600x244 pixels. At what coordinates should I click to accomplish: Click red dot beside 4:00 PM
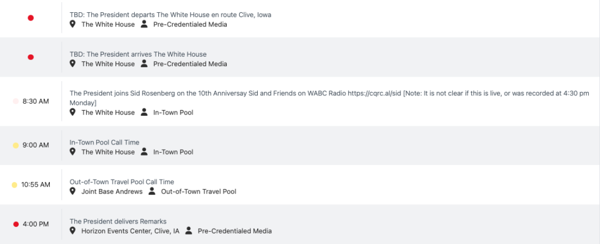pos(16,224)
